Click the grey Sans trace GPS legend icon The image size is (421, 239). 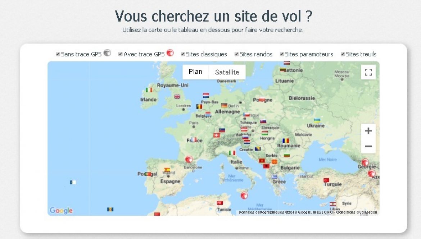click(107, 53)
